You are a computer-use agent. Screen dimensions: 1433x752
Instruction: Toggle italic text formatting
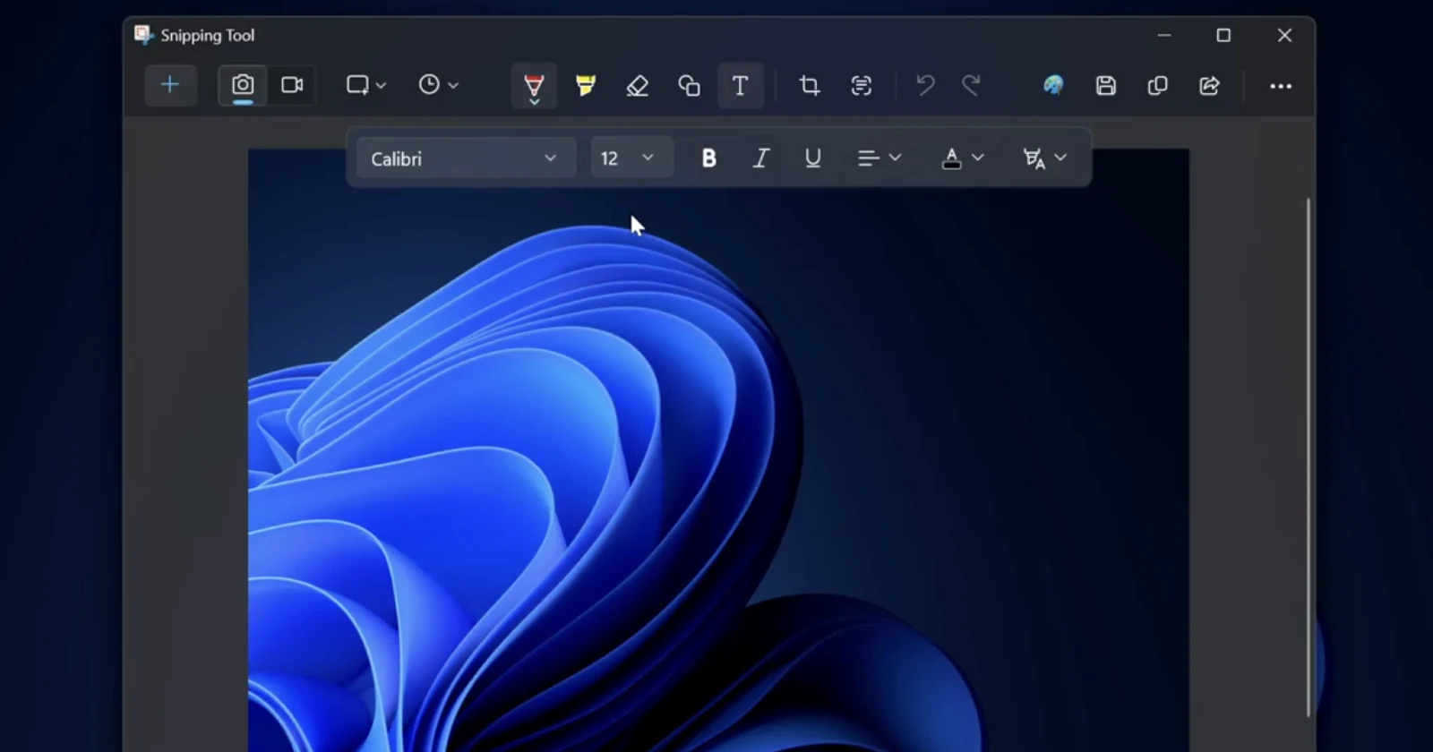tap(760, 158)
